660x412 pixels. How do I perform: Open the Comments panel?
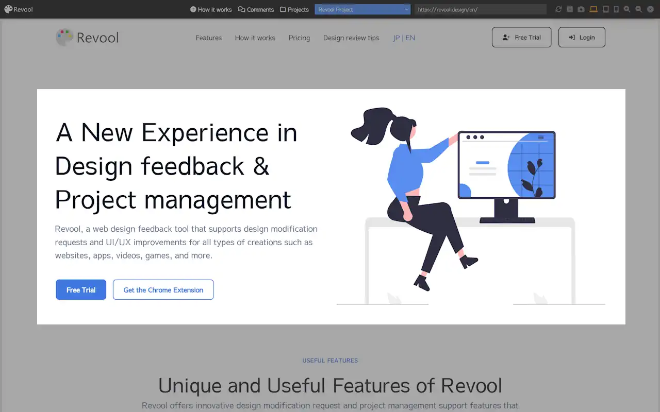tap(256, 9)
